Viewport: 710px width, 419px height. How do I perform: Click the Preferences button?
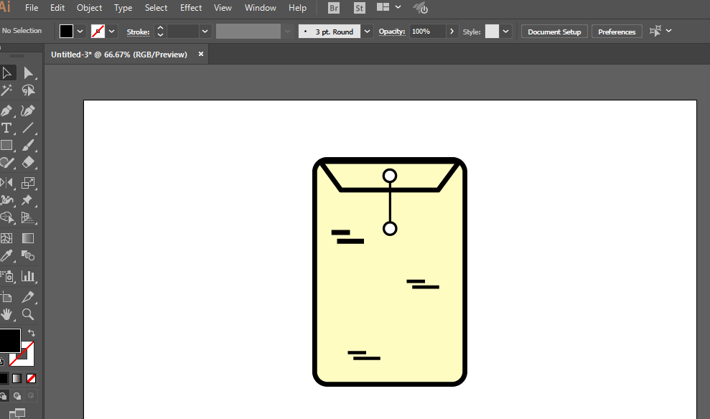[617, 32]
